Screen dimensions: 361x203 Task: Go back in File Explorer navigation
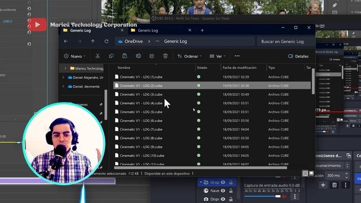pyautogui.click(x=66, y=41)
